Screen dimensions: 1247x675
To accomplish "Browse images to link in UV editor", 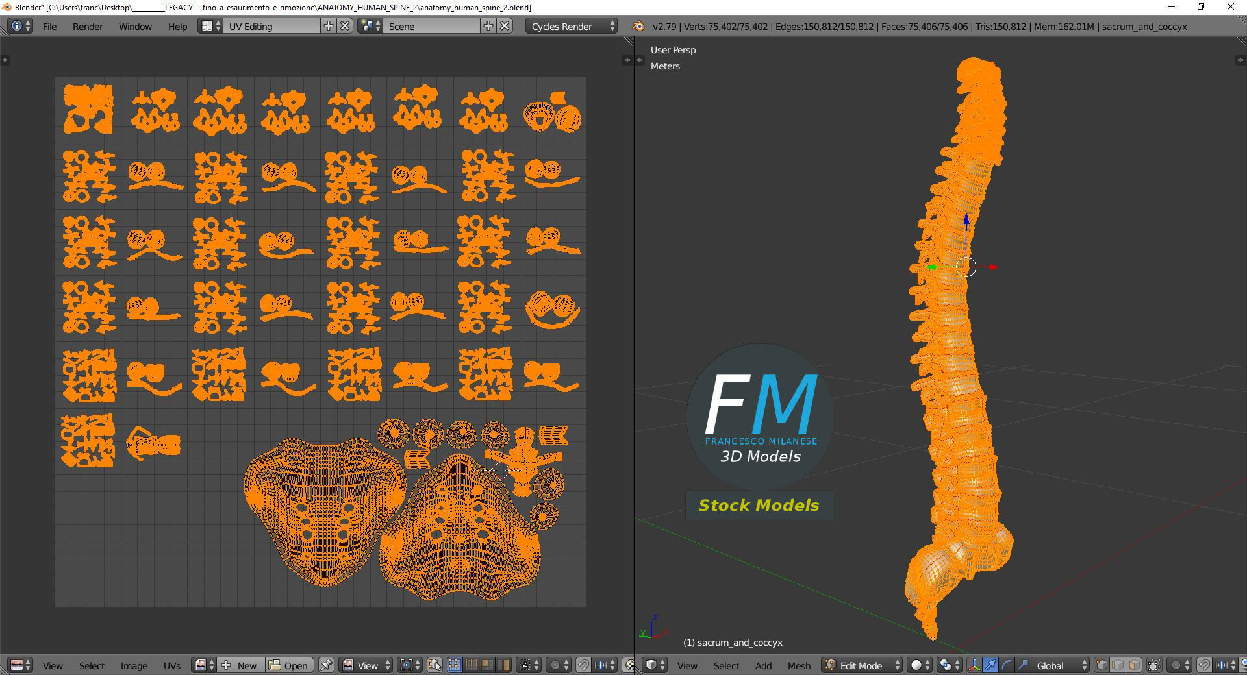I will tap(205, 665).
